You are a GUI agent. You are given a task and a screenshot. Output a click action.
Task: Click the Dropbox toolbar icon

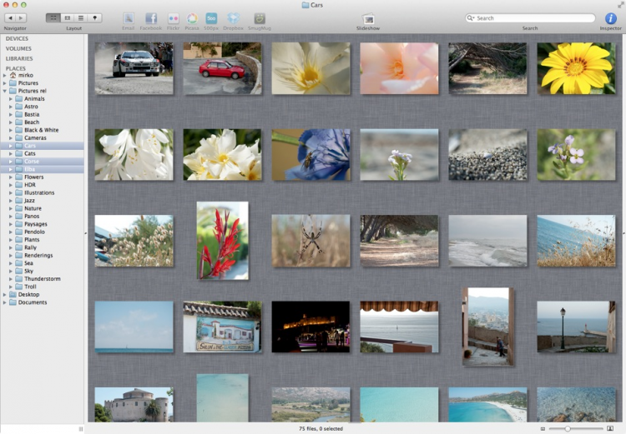pyautogui.click(x=234, y=18)
